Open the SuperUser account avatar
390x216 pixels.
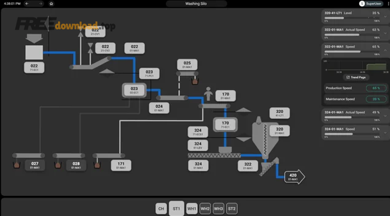tap(362, 3)
